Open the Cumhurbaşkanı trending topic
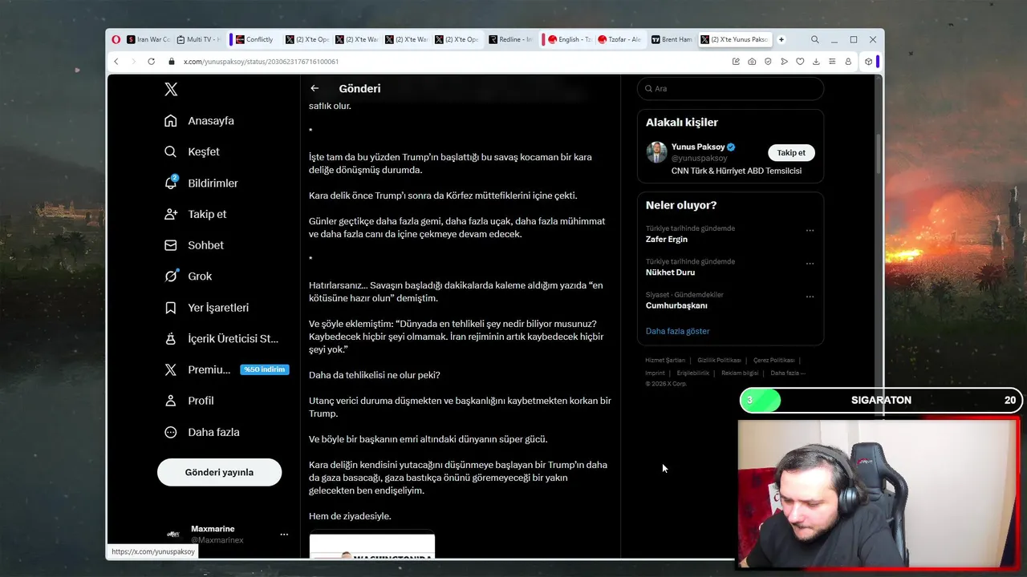Screen dimensions: 1027x577 click(676, 305)
